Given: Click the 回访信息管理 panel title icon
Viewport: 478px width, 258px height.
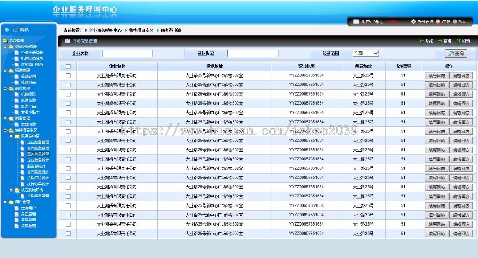Looking at the screenshot, I should pyautogui.click(x=67, y=41).
